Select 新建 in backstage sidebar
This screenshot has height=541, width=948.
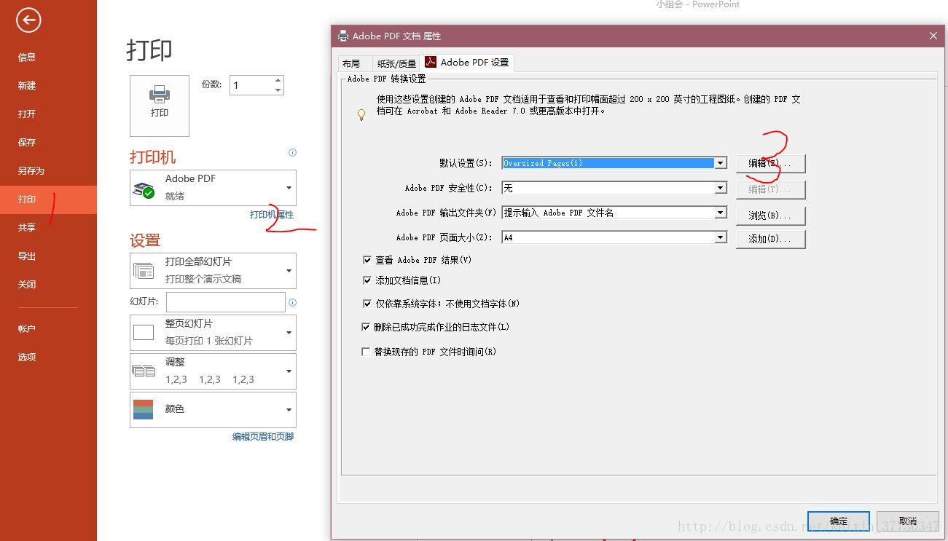tap(48, 85)
